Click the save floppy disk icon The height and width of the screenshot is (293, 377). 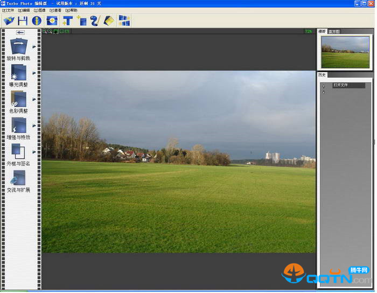click(23, 21)
